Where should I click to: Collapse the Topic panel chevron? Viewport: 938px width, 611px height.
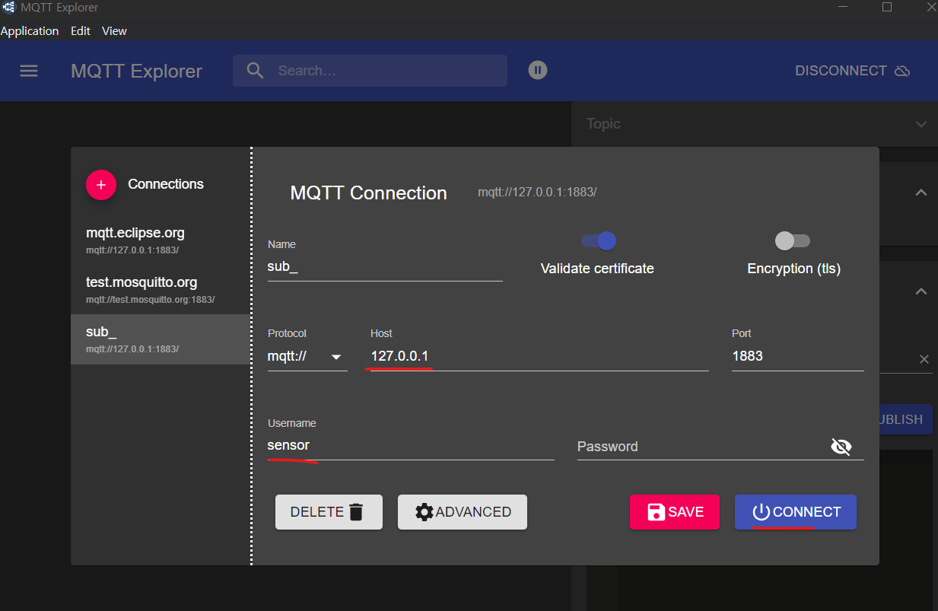click(x=921, y=124)
